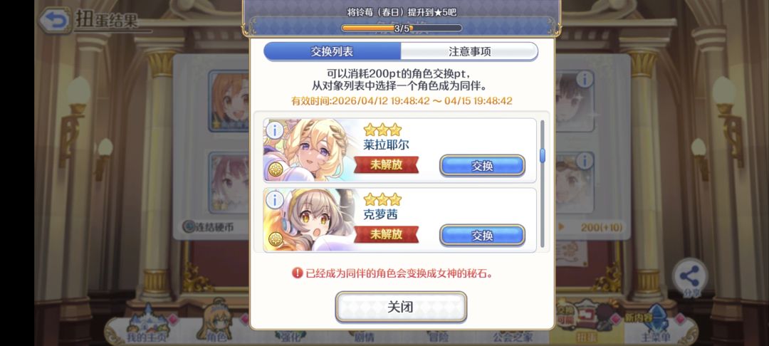The image size is (769, 346).
Task: Exchange for 莱拉耶尔 with 交换 button
Action: 482,166
